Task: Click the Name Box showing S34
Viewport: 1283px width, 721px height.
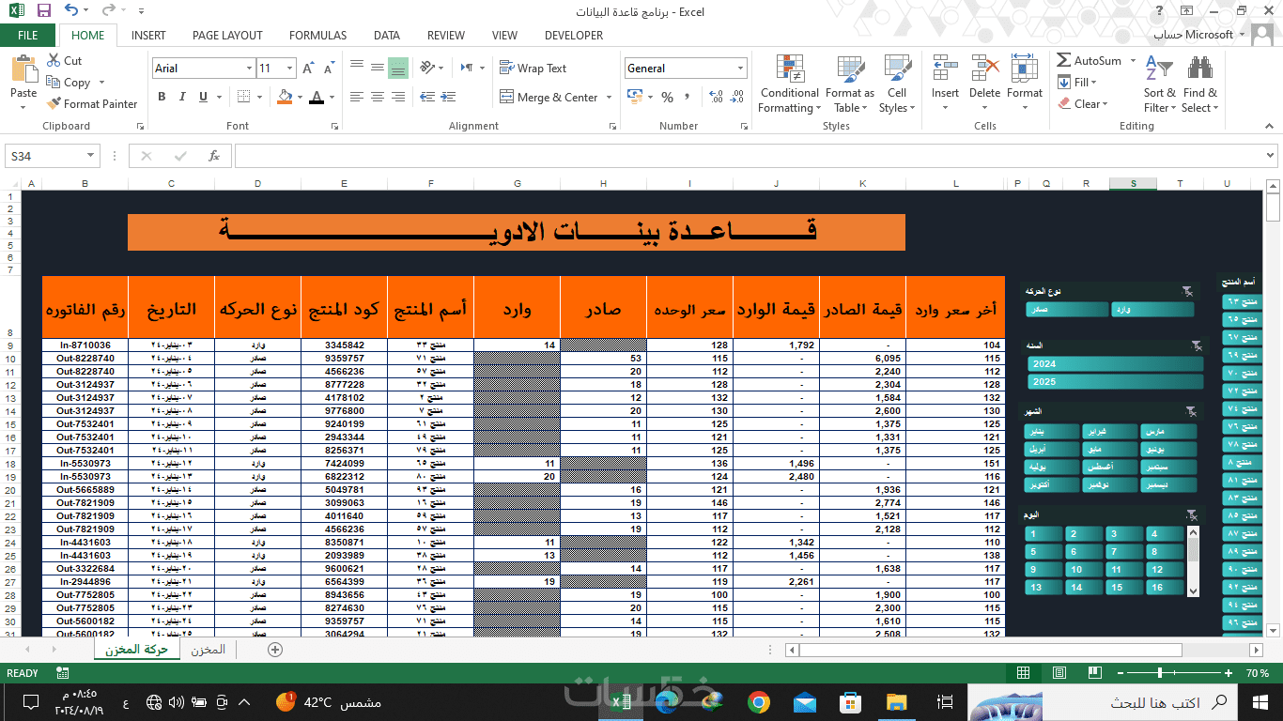Action: (52, 156)
